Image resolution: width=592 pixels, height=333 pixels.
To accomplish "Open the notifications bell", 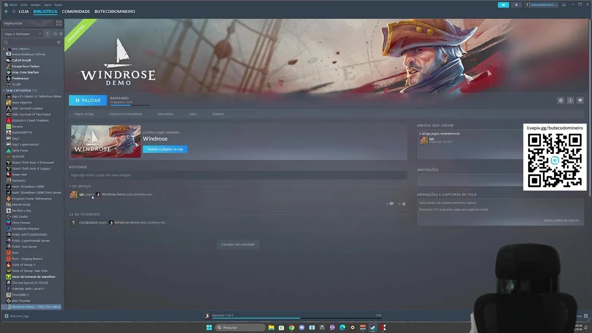I will (x=516, y=5).
